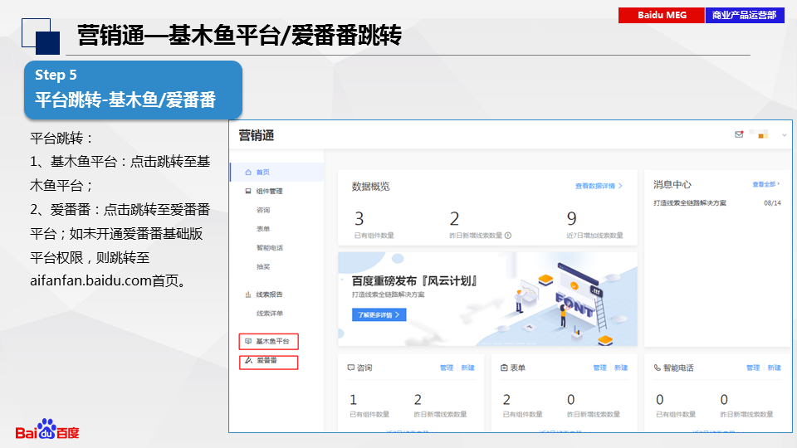Click the 组件管理 sidebar icon
The height and width of the screenshot is (448, 797).
[248, 191]
